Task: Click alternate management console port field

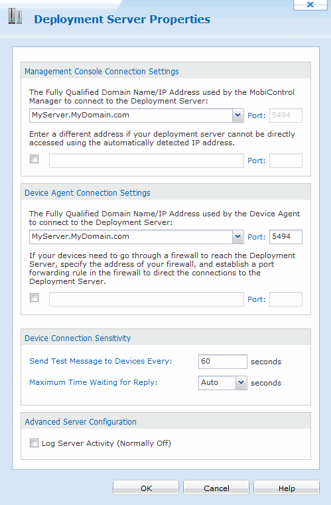Action: (286, 161)
